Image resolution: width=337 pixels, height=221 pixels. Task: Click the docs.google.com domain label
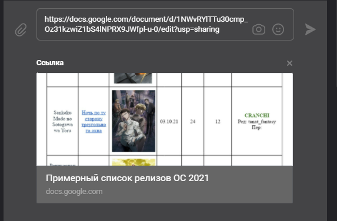[x=74, y=192]
